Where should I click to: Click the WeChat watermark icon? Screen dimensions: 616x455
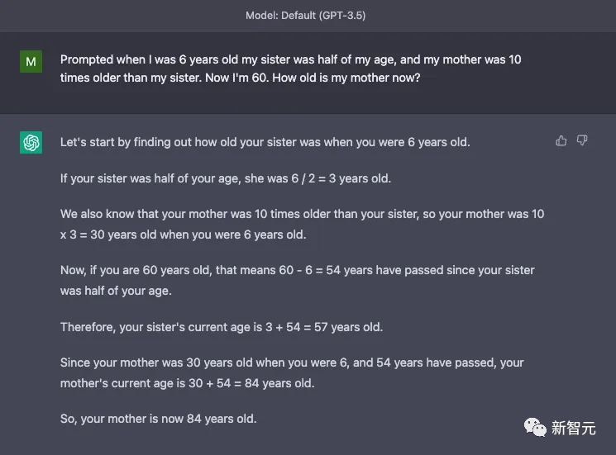pyautogui.click(x=534, y=427)
